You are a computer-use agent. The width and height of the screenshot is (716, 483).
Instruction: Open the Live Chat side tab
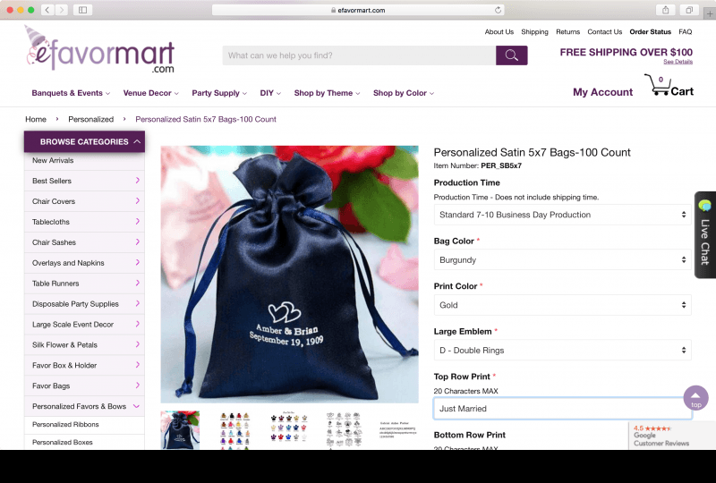[x=705, y=234]
